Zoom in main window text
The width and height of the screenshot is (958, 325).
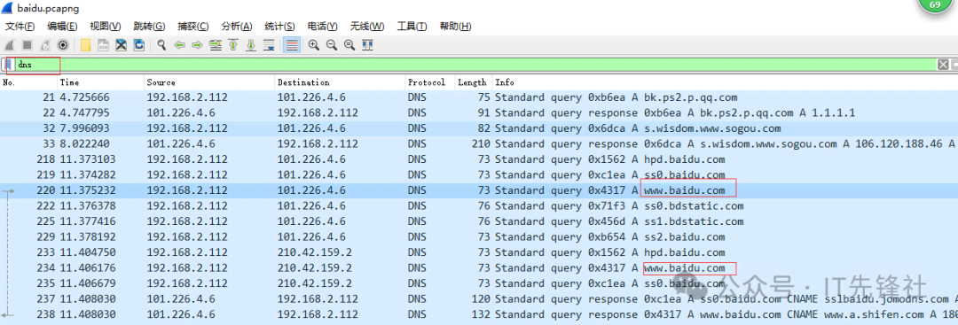coord(314,45)
